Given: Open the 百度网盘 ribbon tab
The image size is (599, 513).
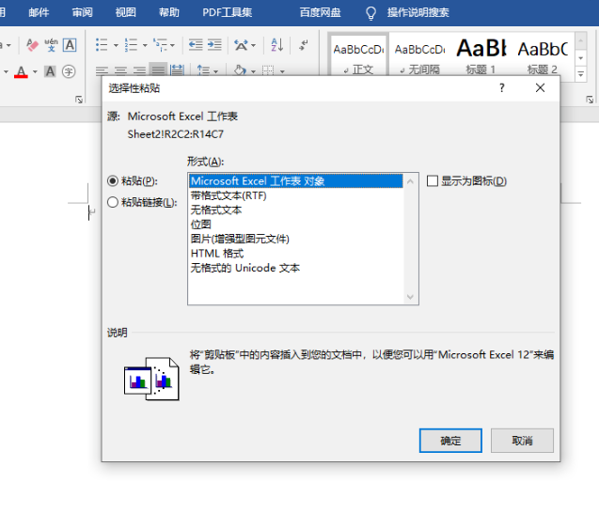Looking at the screenshot, I should [320, 12].
